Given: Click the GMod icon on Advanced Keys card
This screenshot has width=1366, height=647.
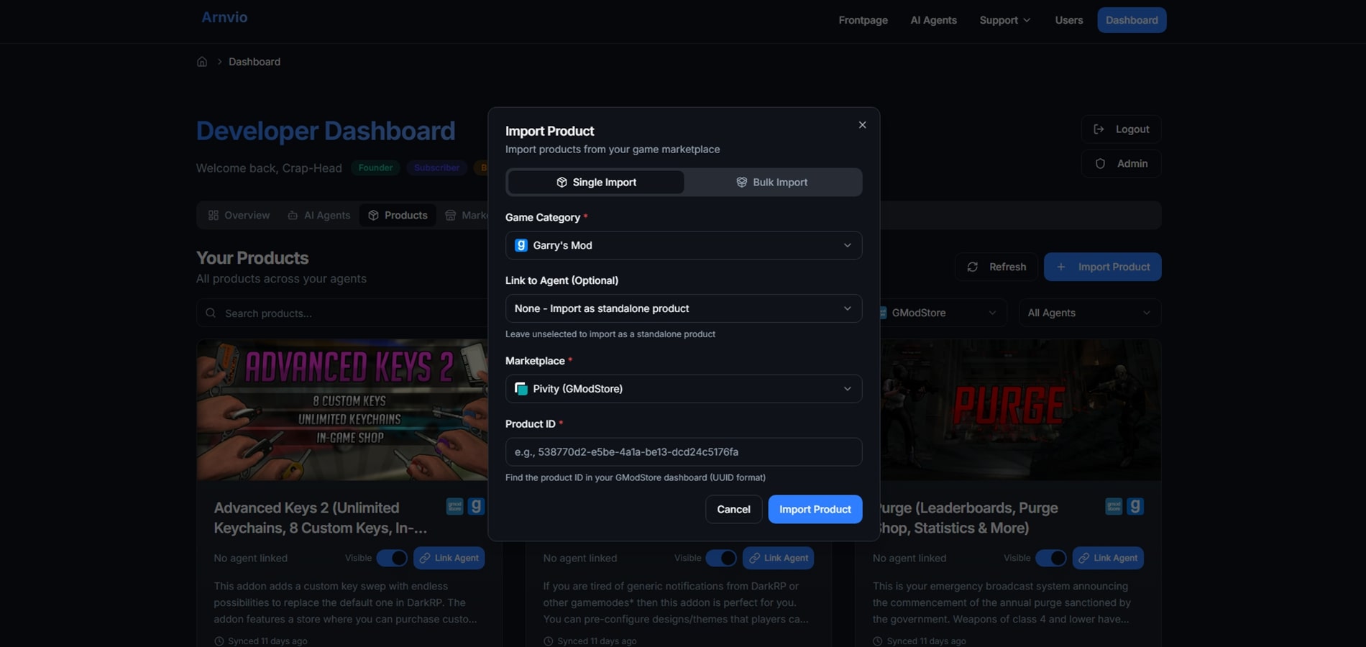Looking at the screenshot, I should [476, 506].
